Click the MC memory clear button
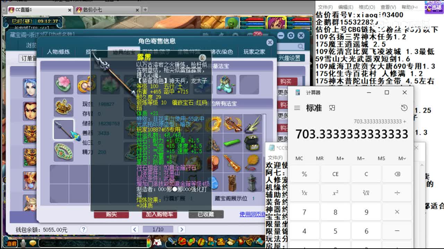 tap(299, 158)
